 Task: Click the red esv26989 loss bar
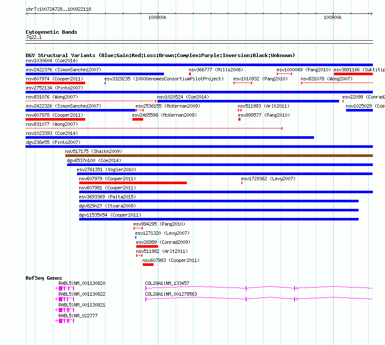[x=147, y=246]
